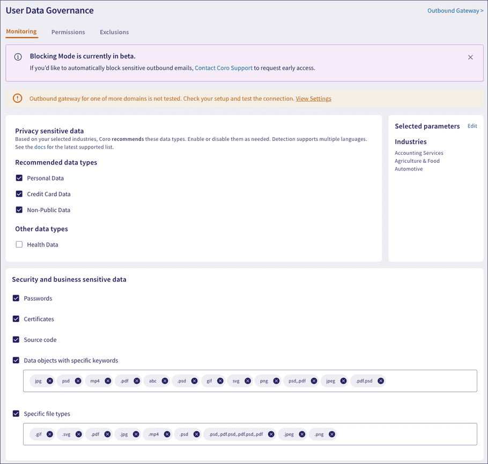The image size is (488, 464).
Task: Open the Exclusions tab
Action: 114,32
